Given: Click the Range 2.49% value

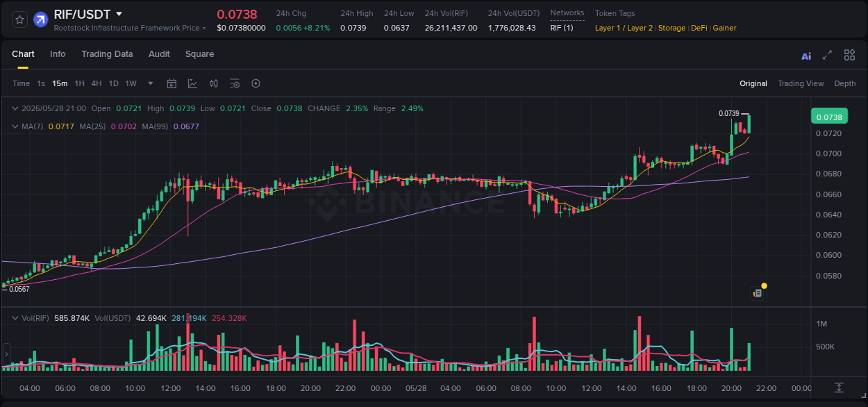Looking at the screenshot, I should (412, 108).
